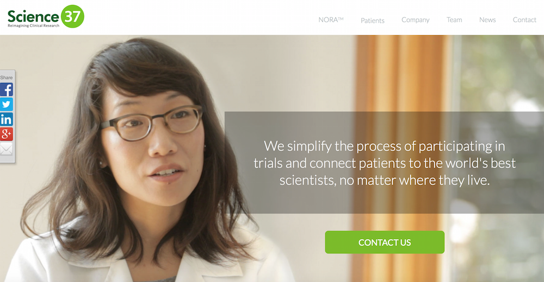Open the NORA menu item
Screen dimensions: 544x282
331,20
